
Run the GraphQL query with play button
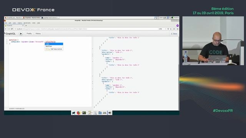tap(21, 34)
